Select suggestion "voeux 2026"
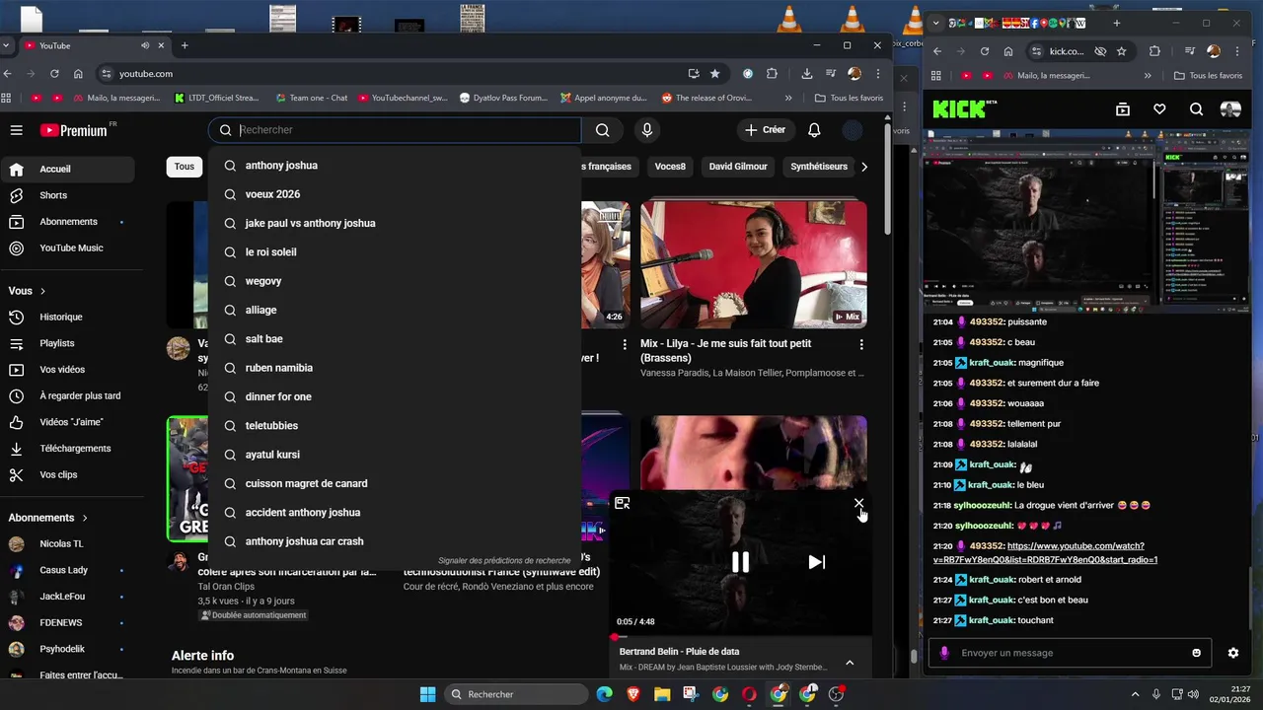The image size is (1263, 710). (x=395, y=194)
